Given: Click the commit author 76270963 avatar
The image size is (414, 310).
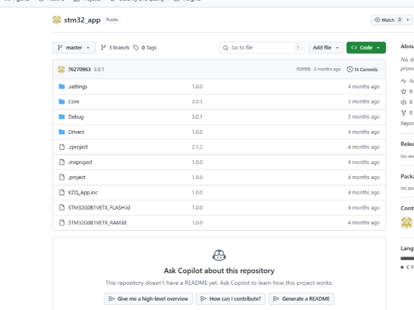Looking at the screenshot, I should point(62,69).
